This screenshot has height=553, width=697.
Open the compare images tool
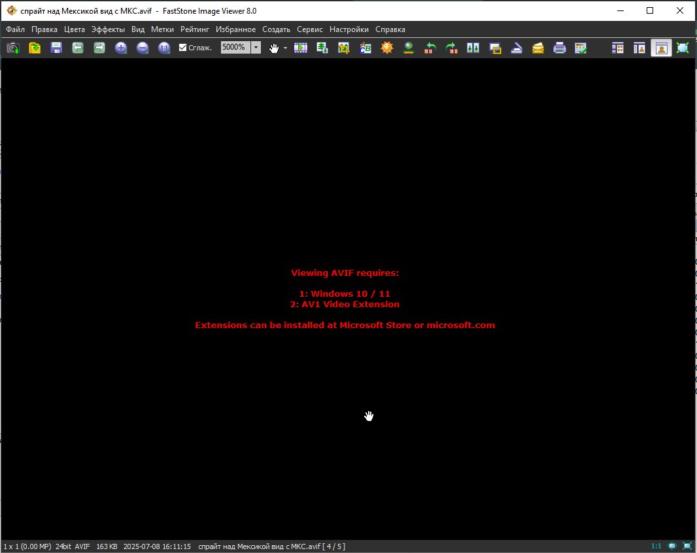coord(473,48)
